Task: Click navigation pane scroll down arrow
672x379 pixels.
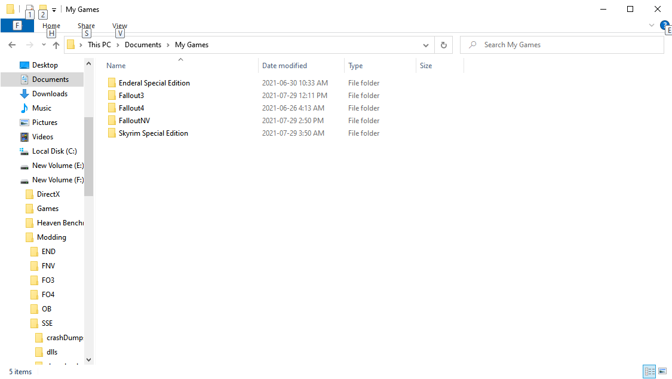Action: pyautogui.click(x=89, y=360)
